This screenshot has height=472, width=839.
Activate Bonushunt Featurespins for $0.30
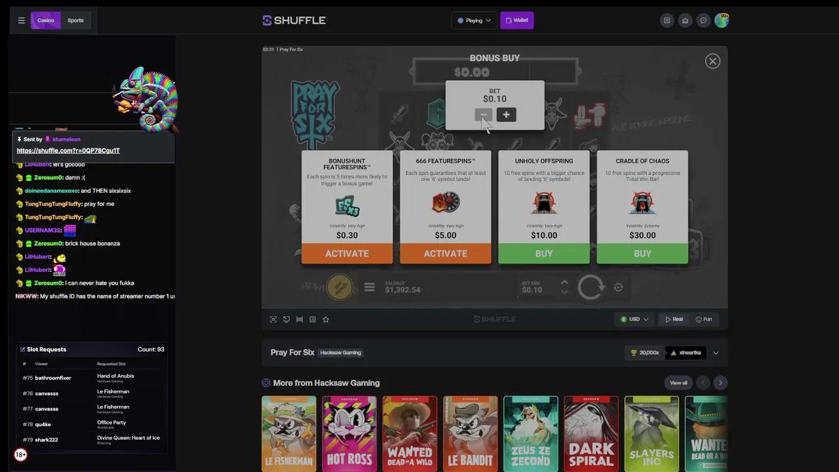(x=347, y=254)
